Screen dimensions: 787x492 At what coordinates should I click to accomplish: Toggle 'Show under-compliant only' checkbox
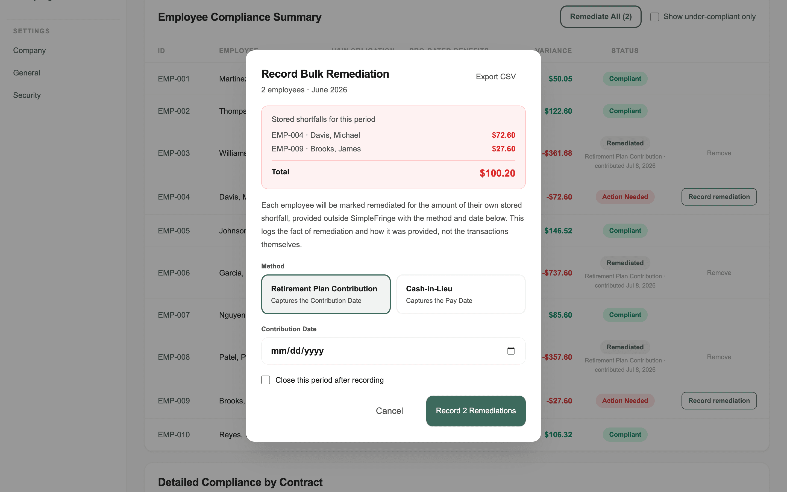tap(655, 17)
